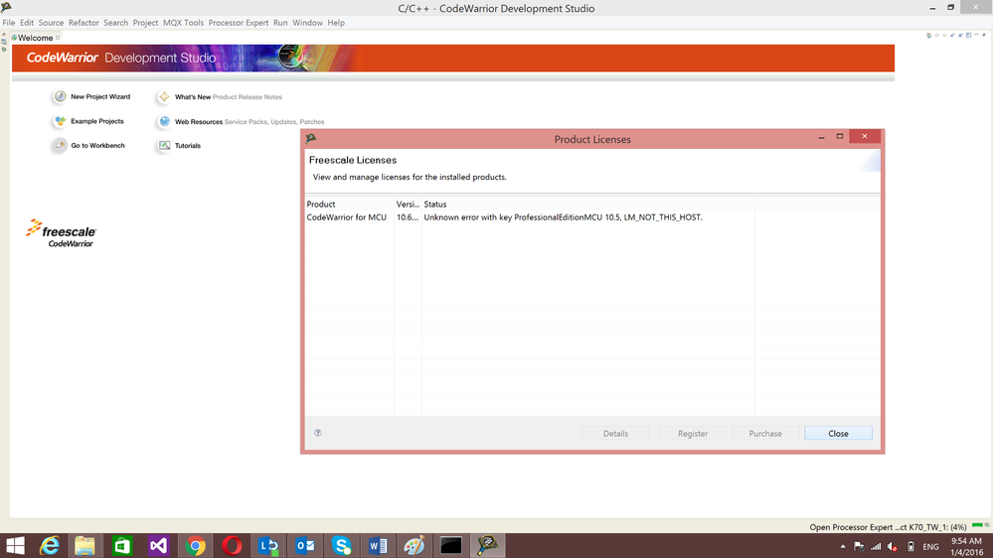Click the Go to Workbench icon

point(60,146)
